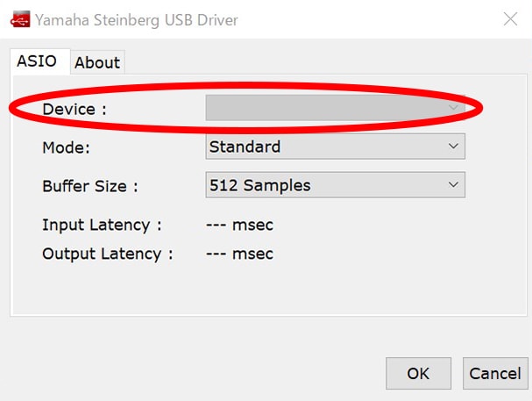The width and height of the screenshot is (532, 401).
Task: Click the Buffer Size dropdown chevron
Action: 453,185
